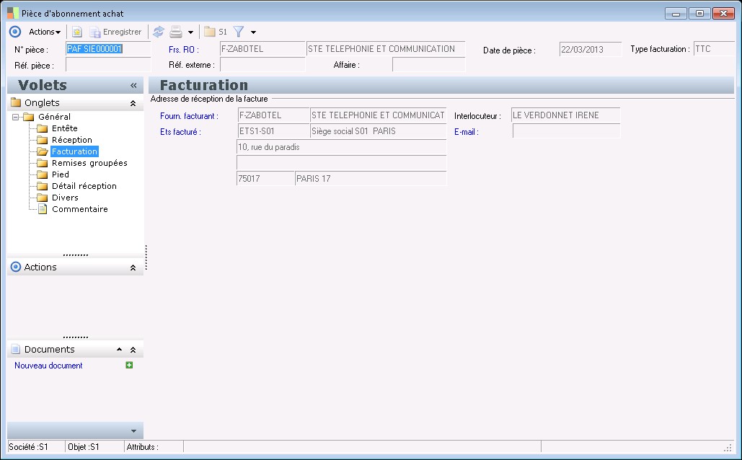
Task: Click the filter funnel icon
Action: click(239, 32)
